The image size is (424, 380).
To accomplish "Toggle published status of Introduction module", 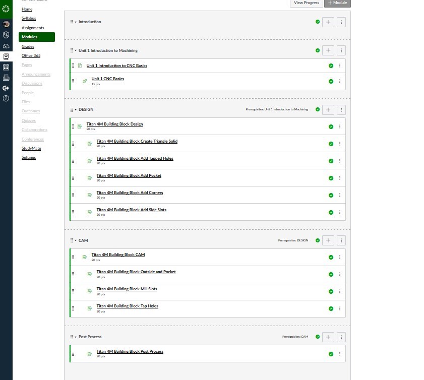I will point(317,22).
